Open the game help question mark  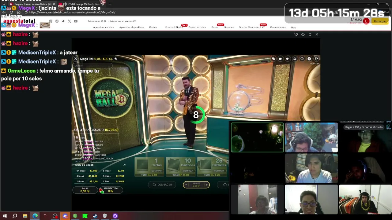309,59
